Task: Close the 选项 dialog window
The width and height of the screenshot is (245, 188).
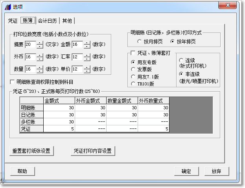Action: click(227, 5)
